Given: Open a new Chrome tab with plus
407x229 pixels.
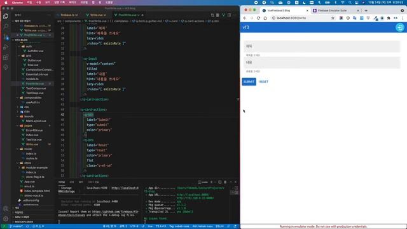Looking at the screenshot, I should (366, 10).
